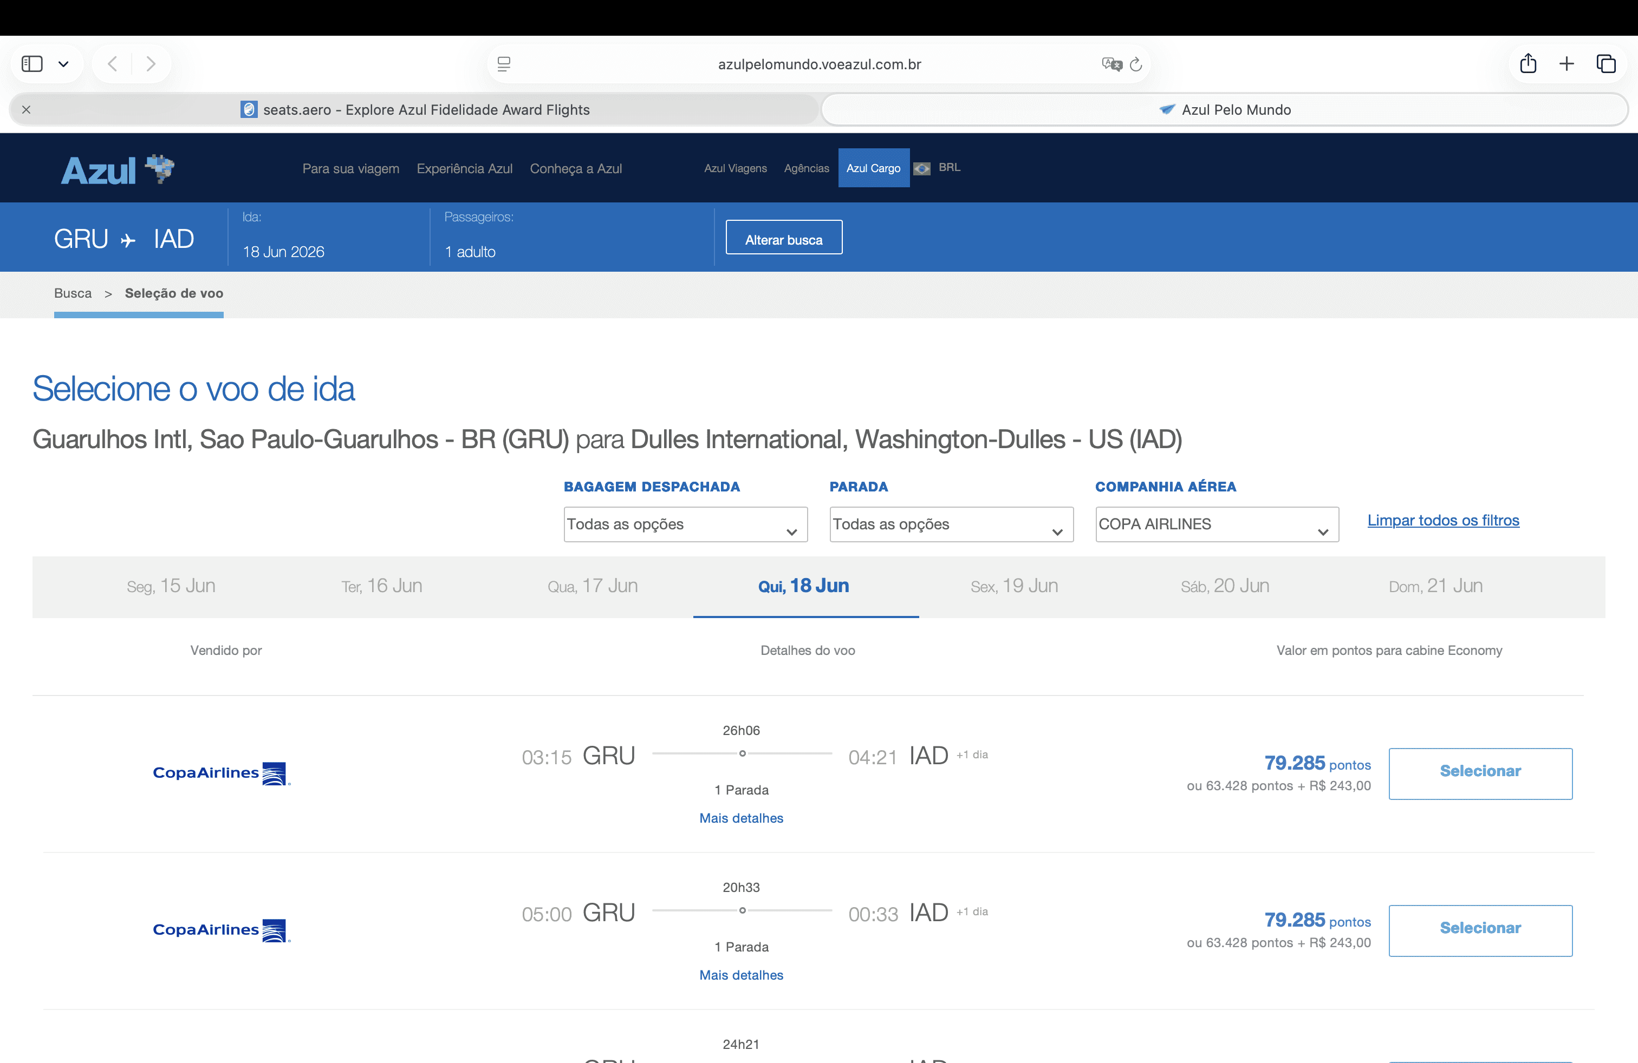This screenshot has width=1638, height=1063.
Task: Click the Azul Cargo button
Action: (873, 168)
